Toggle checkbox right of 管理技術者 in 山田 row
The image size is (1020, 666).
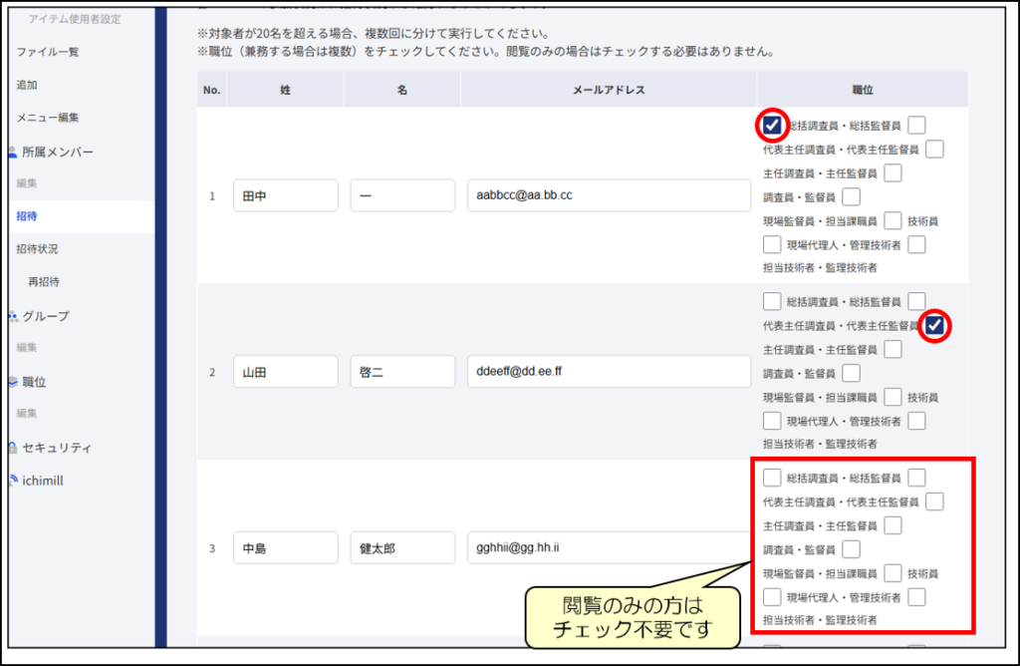pyautogui.click(x=916, y=421)
